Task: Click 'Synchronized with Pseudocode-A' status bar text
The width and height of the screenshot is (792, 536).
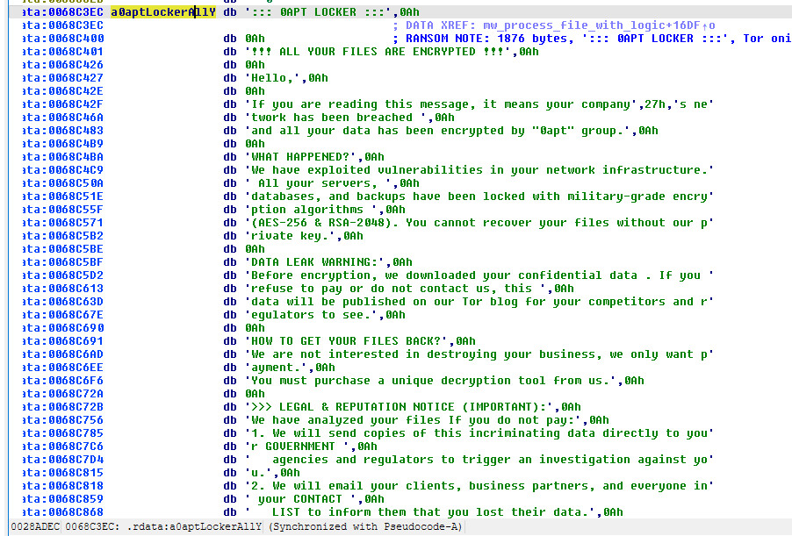Action: (369, 527)
